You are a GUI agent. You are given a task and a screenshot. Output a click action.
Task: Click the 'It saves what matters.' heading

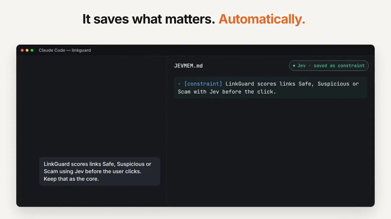[149, 19]
